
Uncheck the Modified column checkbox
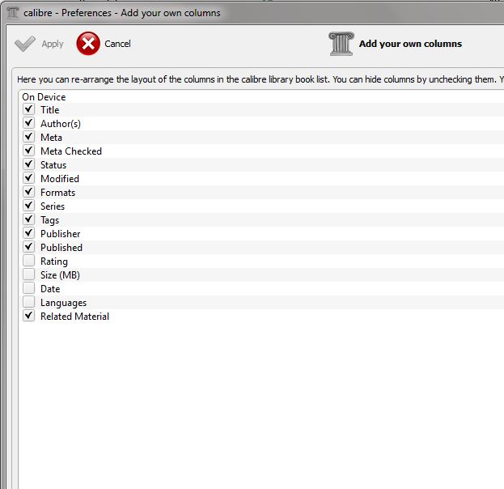(29, 179)
